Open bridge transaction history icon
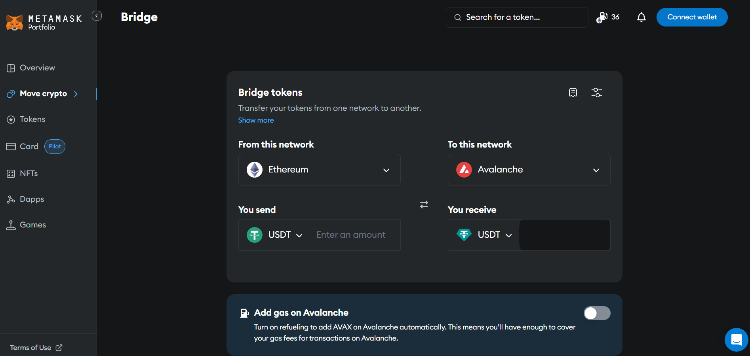This screenshot has width=750, height=356. 573,93
